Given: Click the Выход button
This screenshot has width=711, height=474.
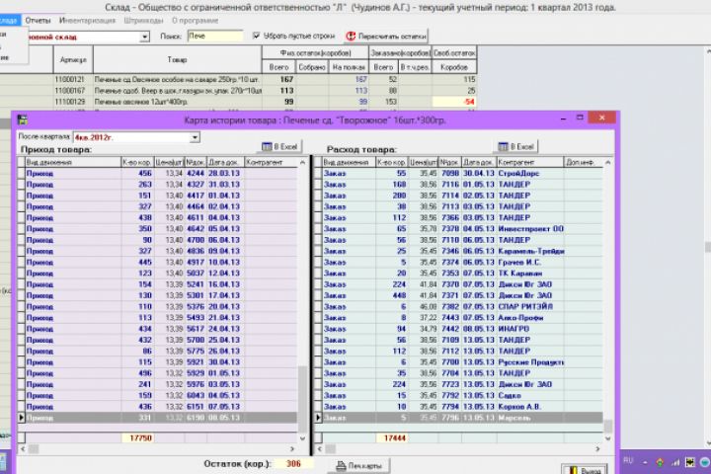Looking at the screenshot, I should click(x=585, y=470).
